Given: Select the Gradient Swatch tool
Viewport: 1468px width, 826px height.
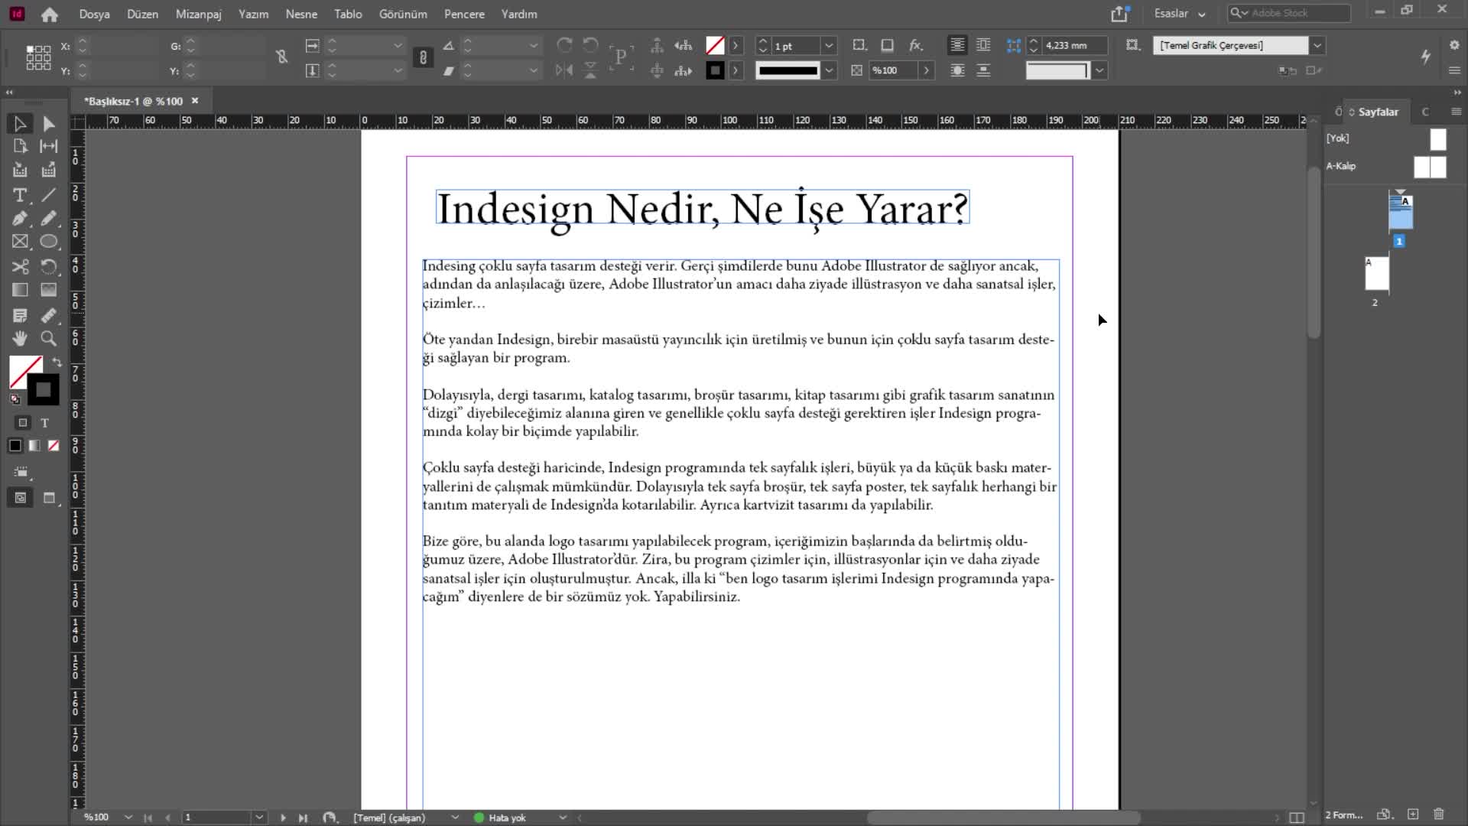Looking at the screenshot, I should pos(20,290).
